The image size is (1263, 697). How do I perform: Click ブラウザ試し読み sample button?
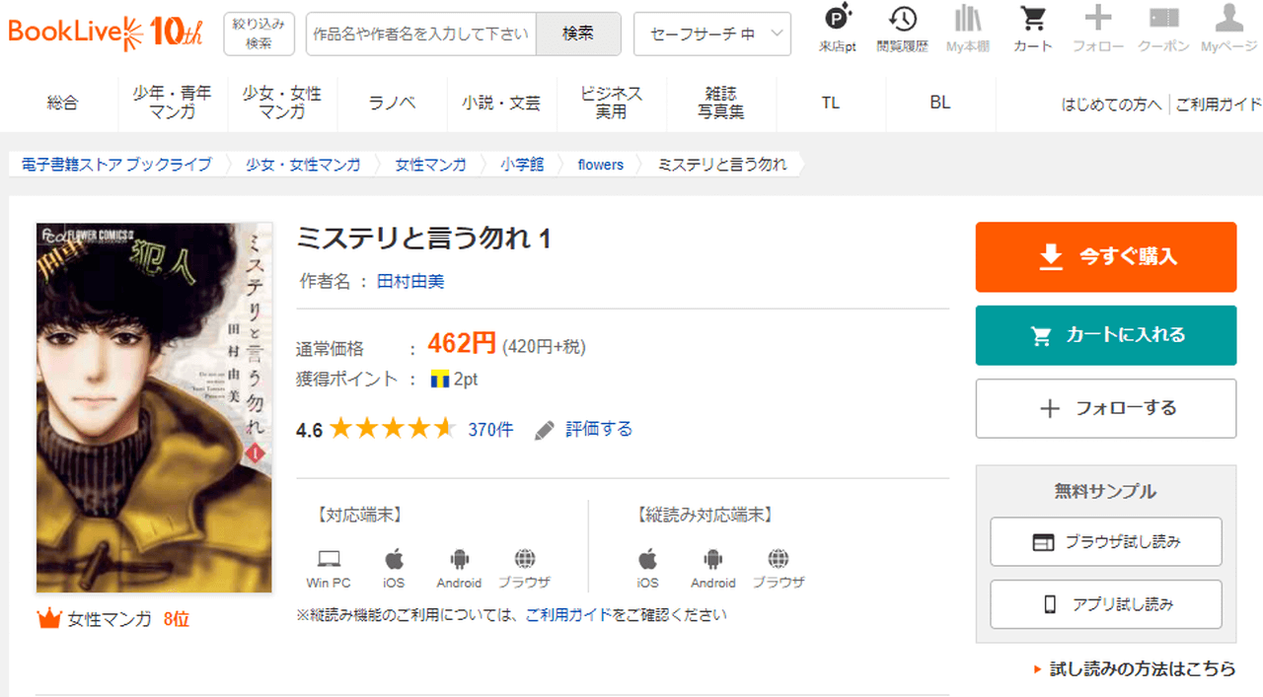coord(1105,541)
